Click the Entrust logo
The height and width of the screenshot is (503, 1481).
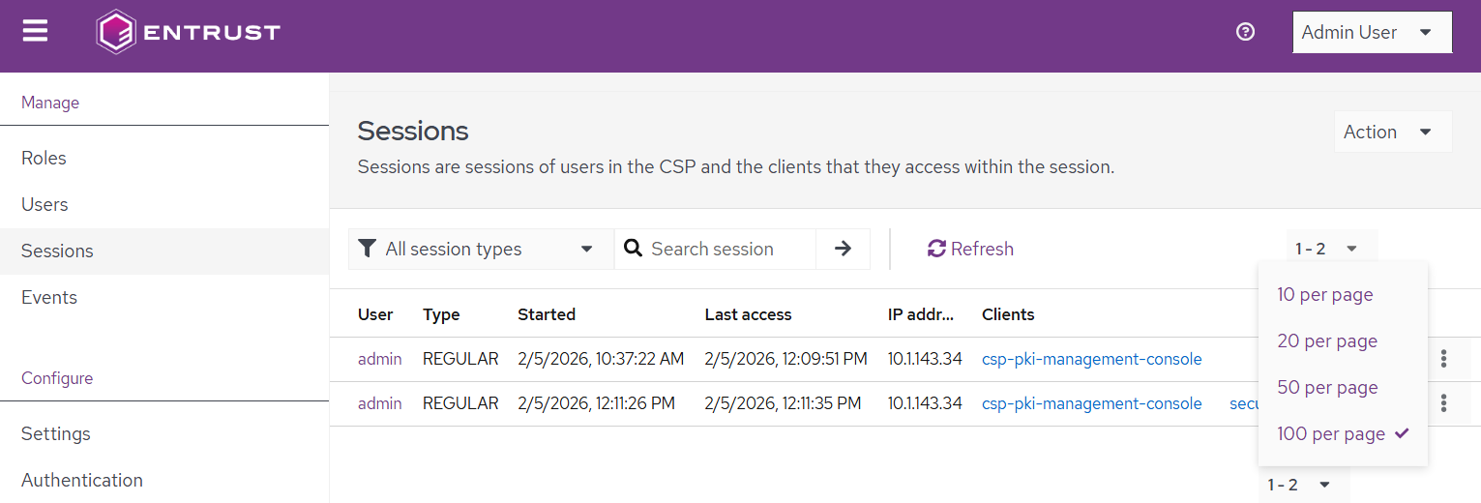[x=189, y=32]
